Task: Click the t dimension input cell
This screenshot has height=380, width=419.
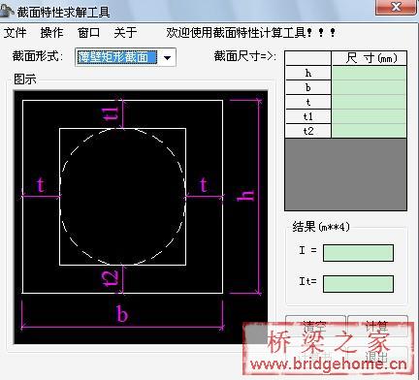Action: (x=369, y=102)
